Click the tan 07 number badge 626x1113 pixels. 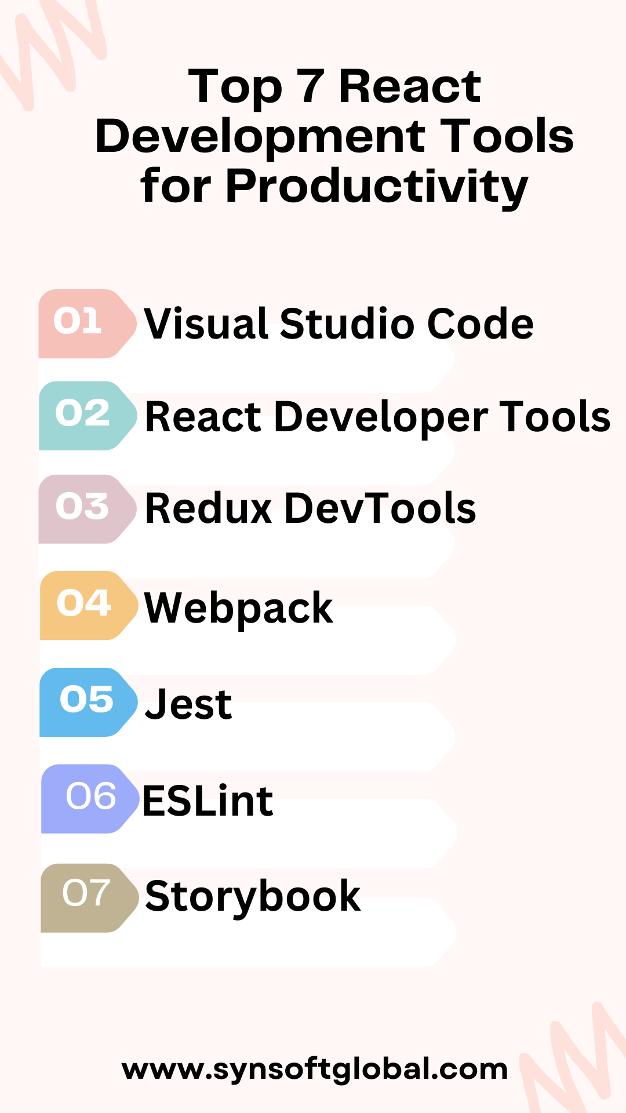click(90, 898)
